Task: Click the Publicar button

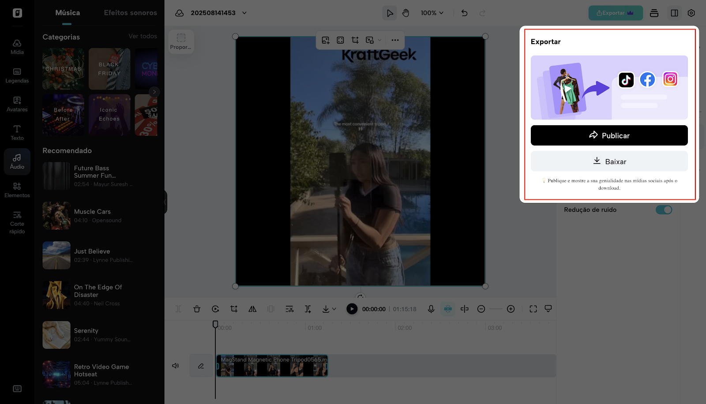Action: tap(609, 135)
